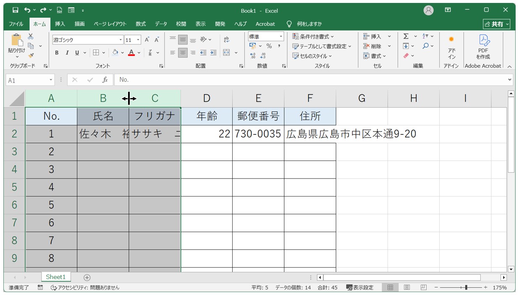Click the Borders grid icon
The image size is (519, 295).
(96, 52)
